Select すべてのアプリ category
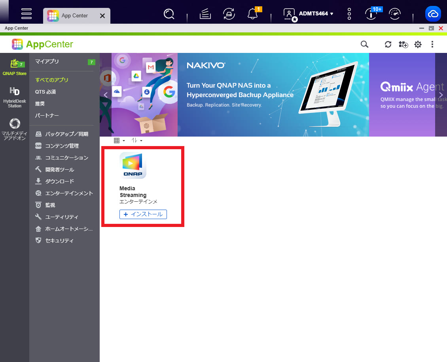 (51, 80)
